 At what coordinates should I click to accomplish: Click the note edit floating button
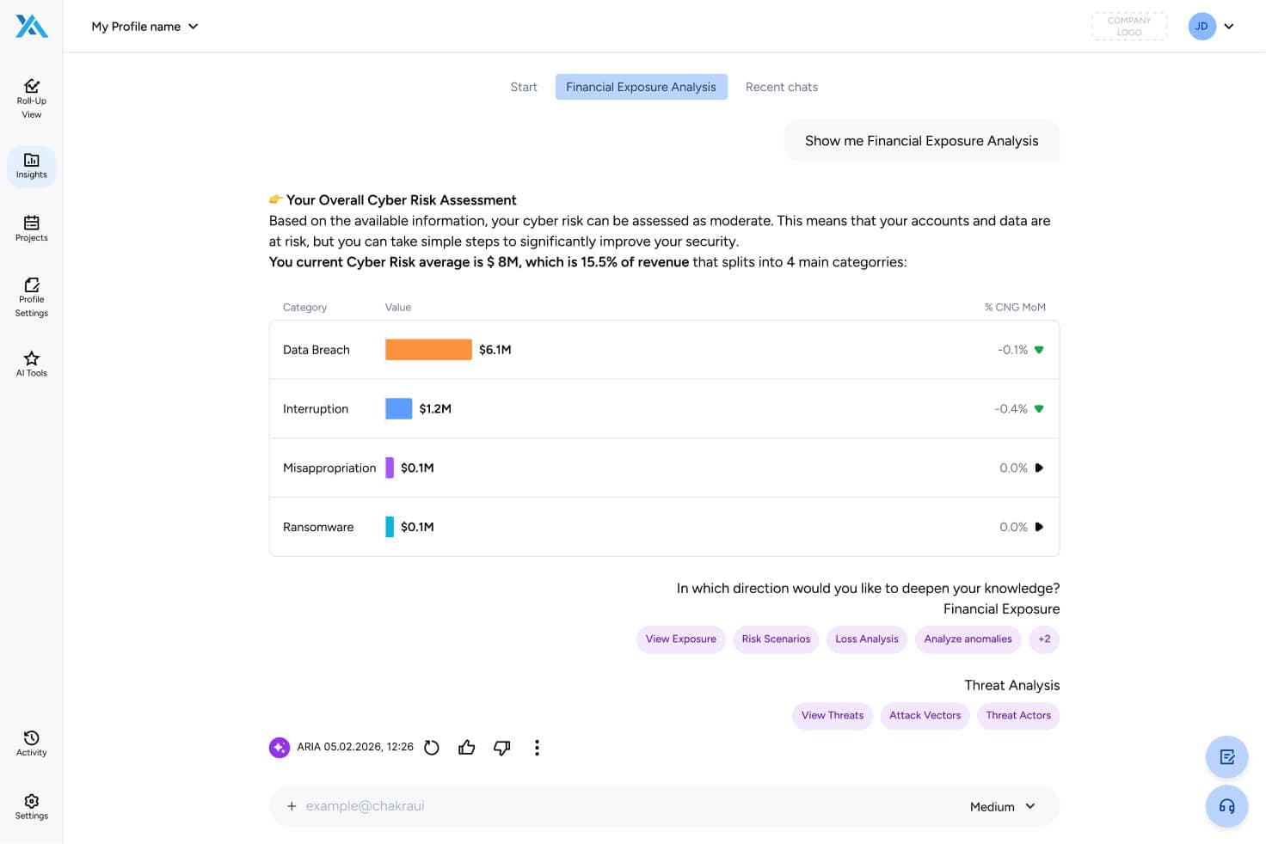click(x=1226, y=757)
